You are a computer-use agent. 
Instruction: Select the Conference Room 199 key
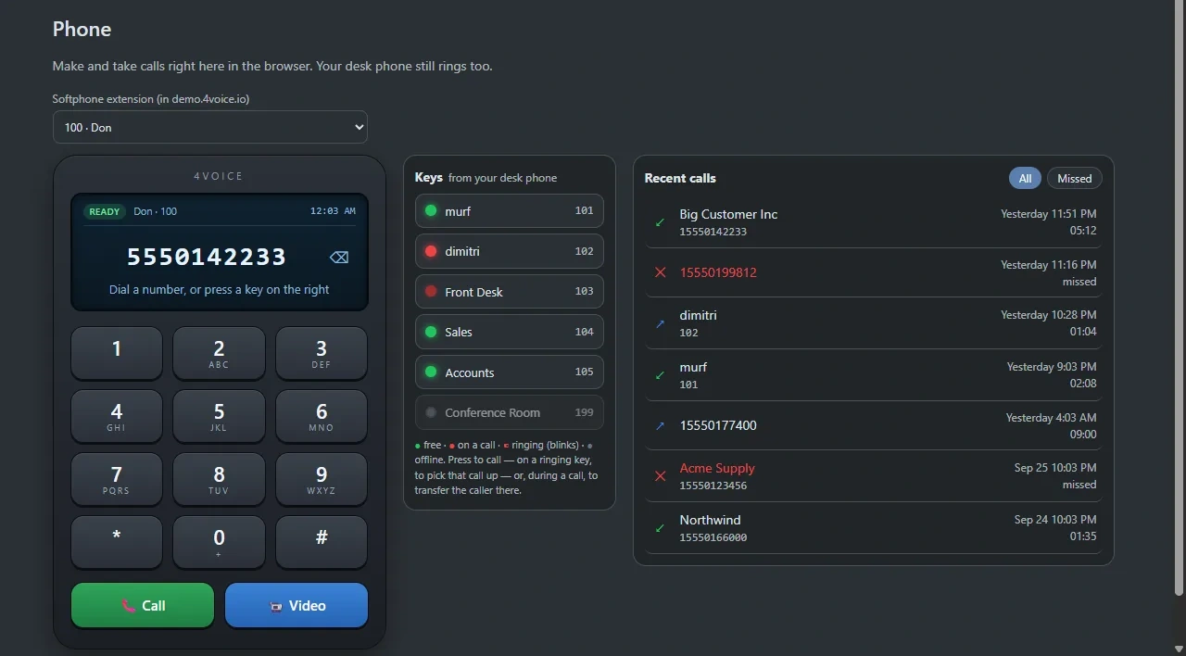point(510,412)
